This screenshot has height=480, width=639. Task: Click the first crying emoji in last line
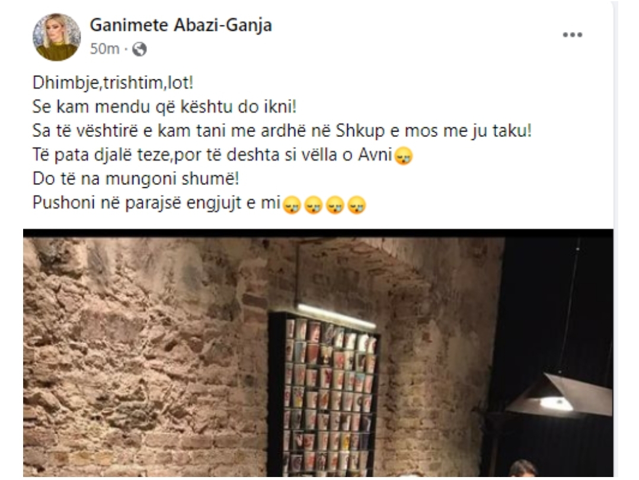[x=292, y=205]
